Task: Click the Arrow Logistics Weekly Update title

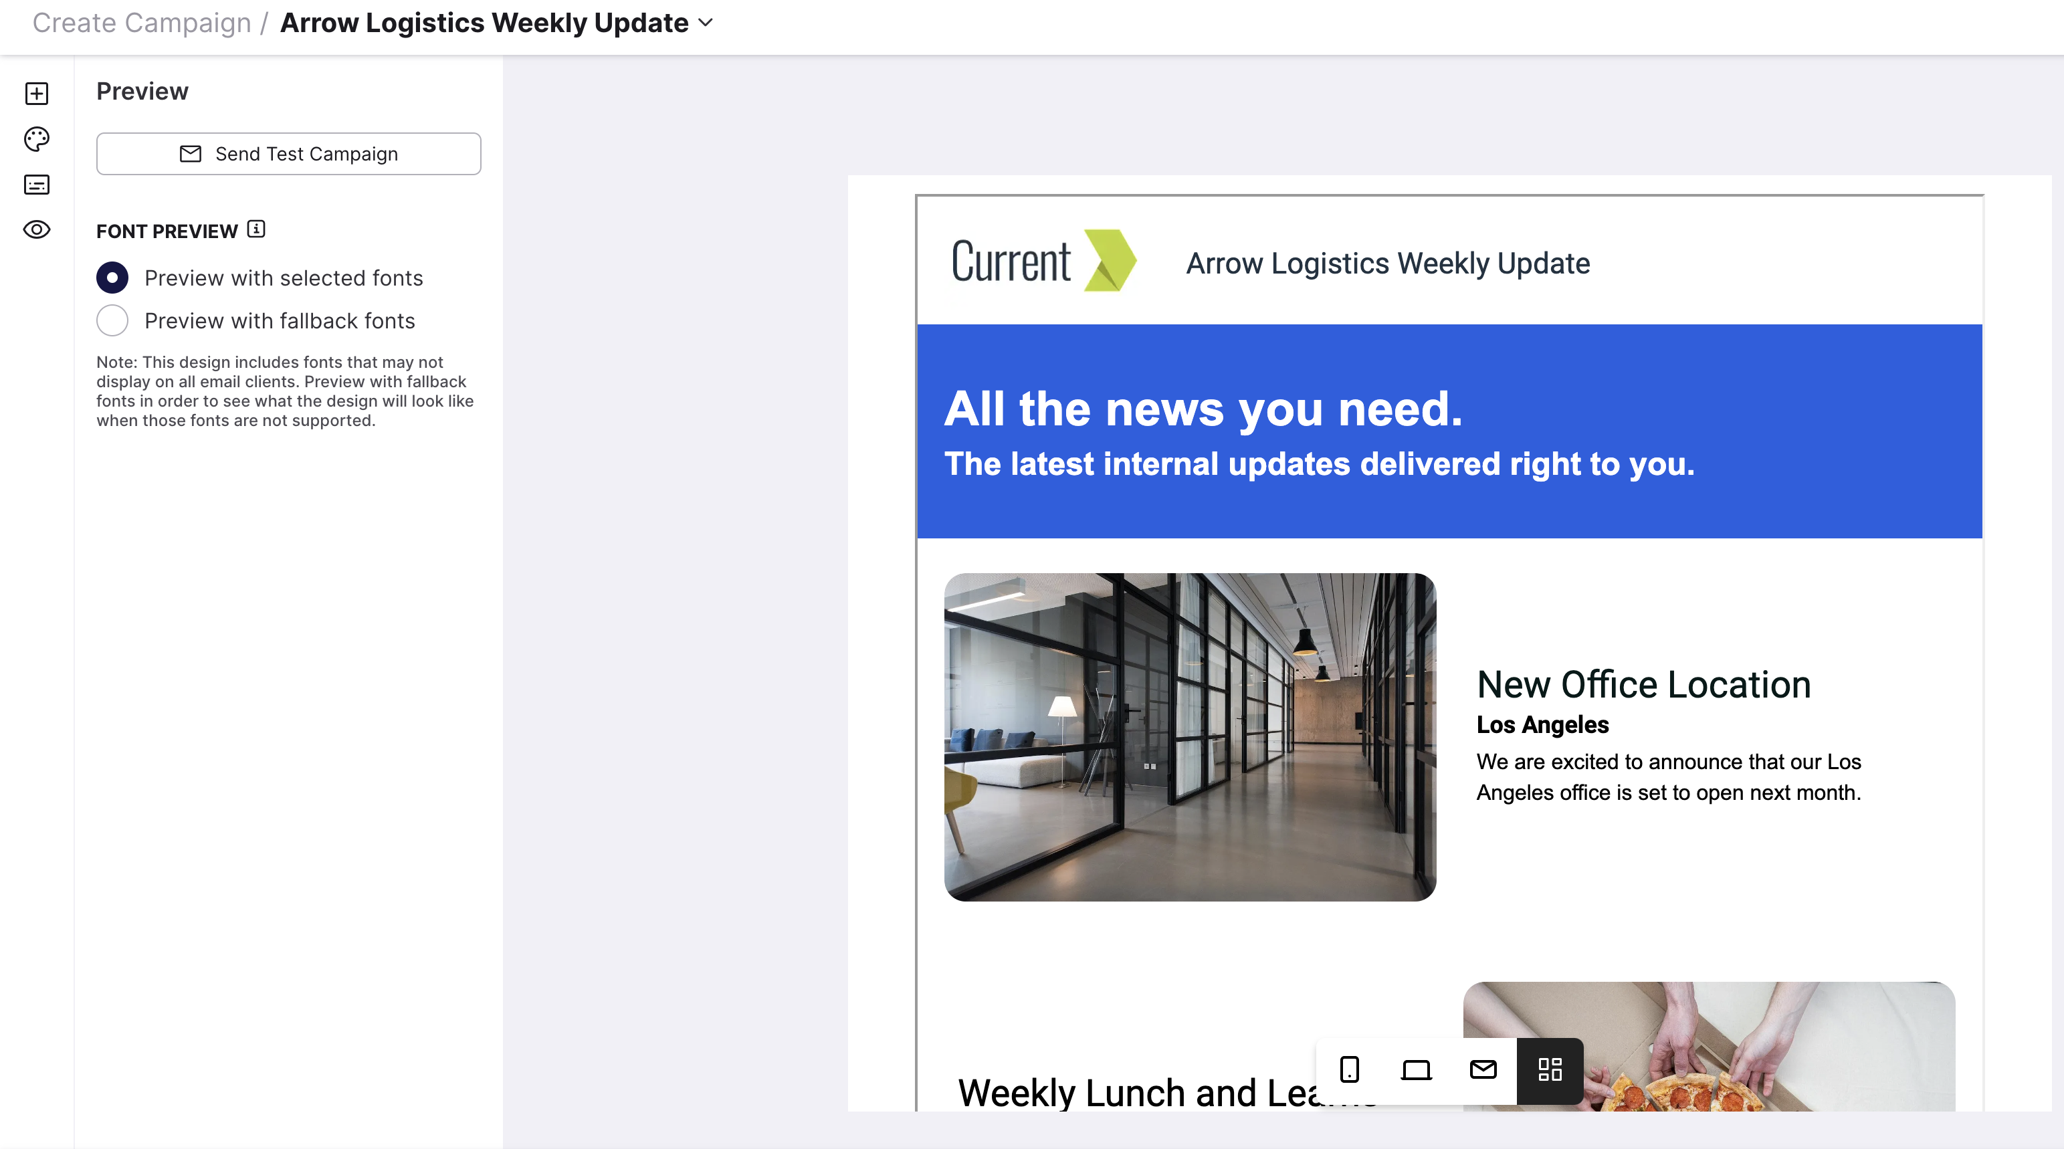Action: 484,23
